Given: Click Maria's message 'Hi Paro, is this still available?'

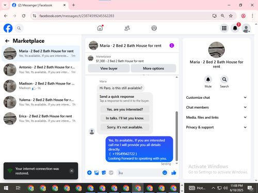Looking at the screenshot, I should click(x=121, y=88).
